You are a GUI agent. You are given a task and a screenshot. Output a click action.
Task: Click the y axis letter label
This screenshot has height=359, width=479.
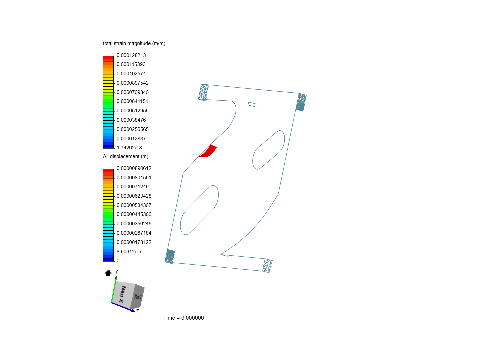click(x=117, y=271)
